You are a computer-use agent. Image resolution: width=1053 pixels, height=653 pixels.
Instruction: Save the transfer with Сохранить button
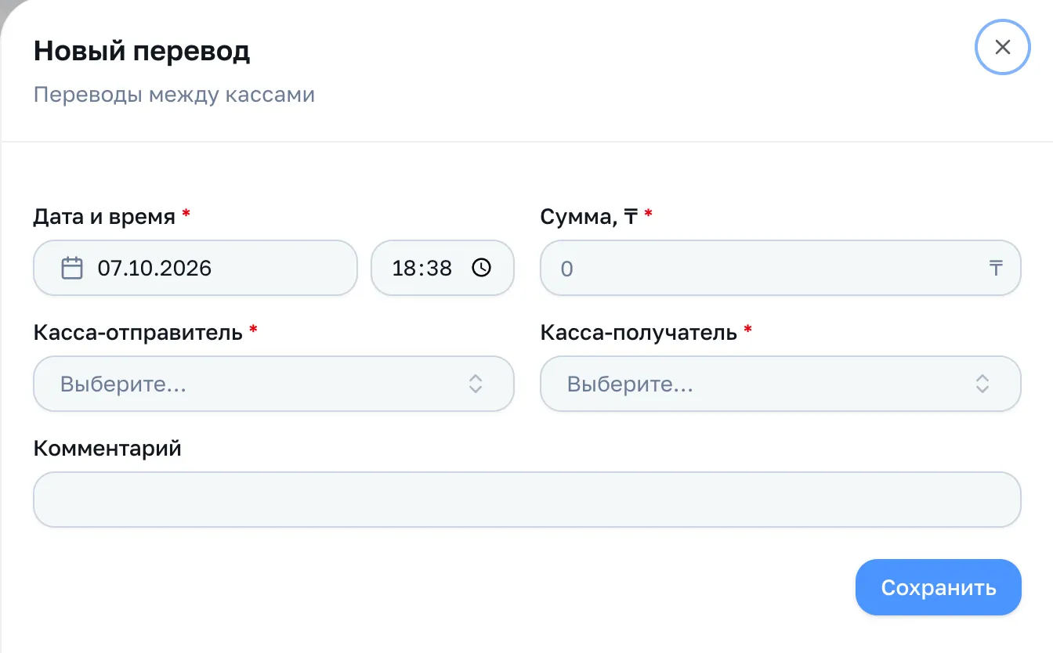pos(938,587)
